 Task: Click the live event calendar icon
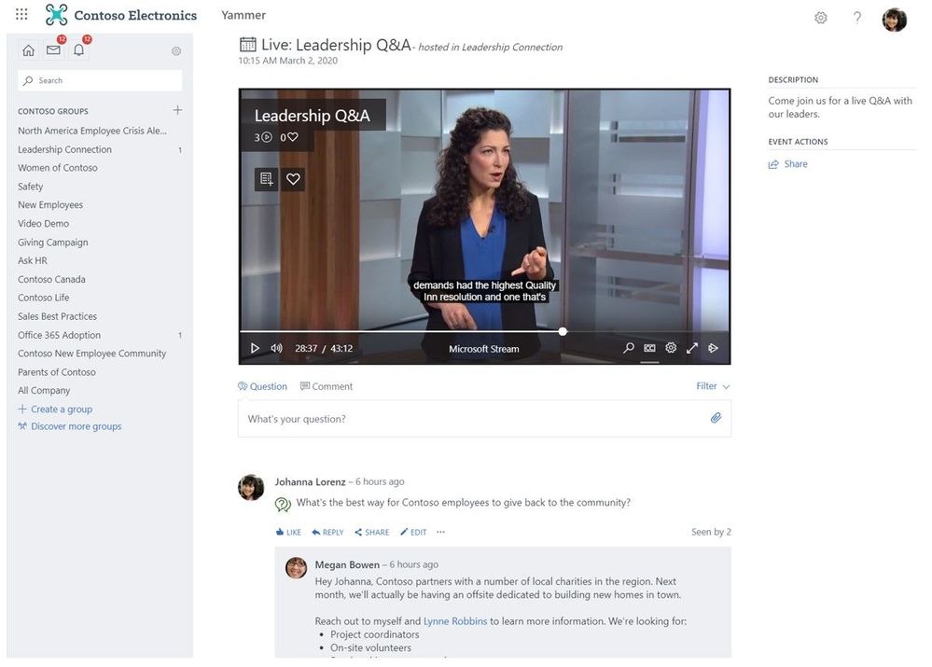pyautogui.click(x=248, y=44)
